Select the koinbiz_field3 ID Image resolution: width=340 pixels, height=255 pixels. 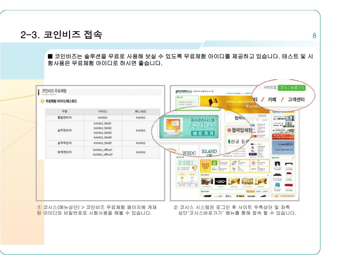point(103,133)
